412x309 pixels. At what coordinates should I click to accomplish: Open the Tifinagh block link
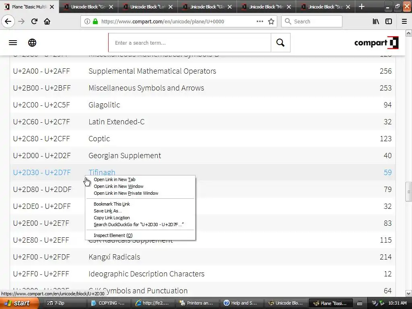pyautogui.click(x=102, y=172)
